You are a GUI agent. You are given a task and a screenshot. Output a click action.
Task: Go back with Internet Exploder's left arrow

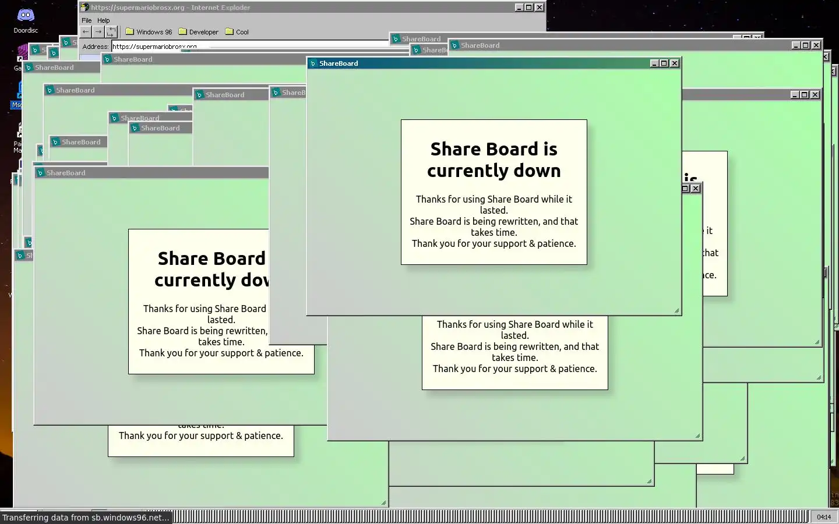coord(86,32)
